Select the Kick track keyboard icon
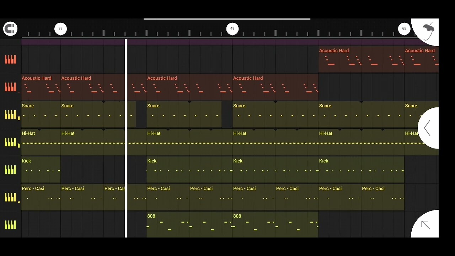This screenshot has width=455, height=256. click(10, 170)
